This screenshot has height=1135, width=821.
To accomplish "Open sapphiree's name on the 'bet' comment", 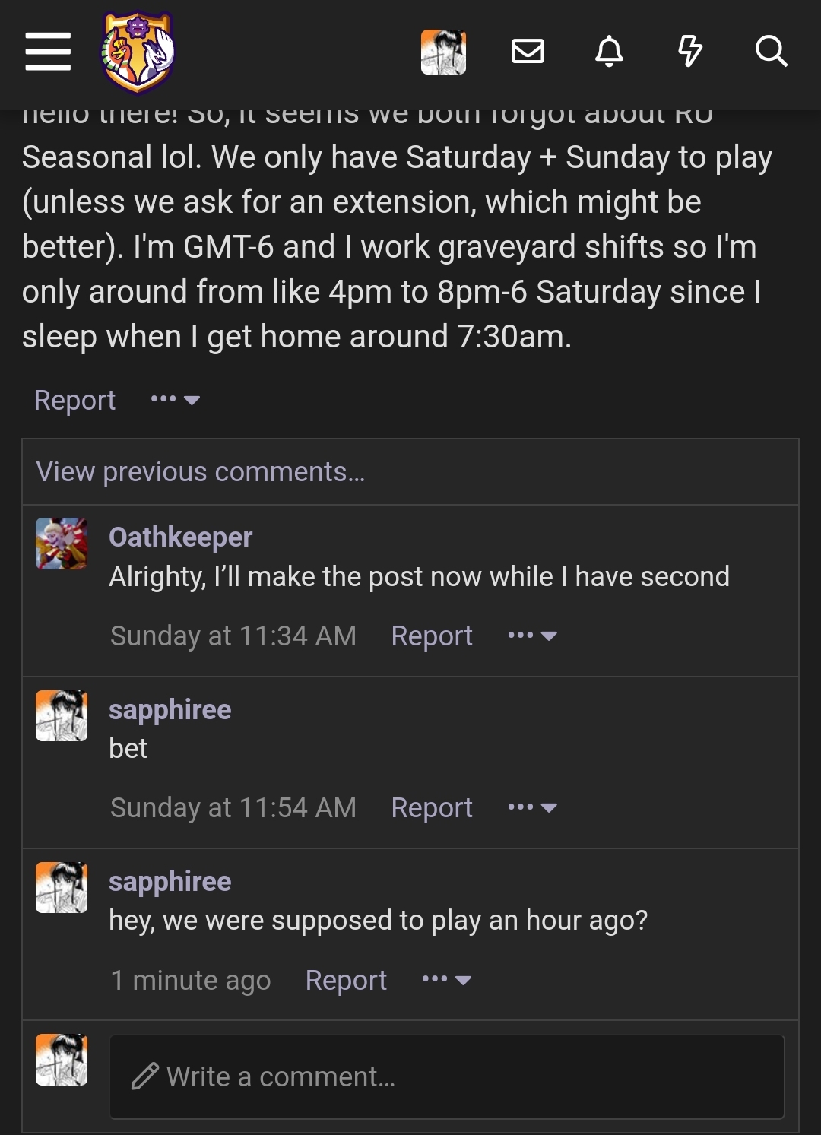I will 170,709.
